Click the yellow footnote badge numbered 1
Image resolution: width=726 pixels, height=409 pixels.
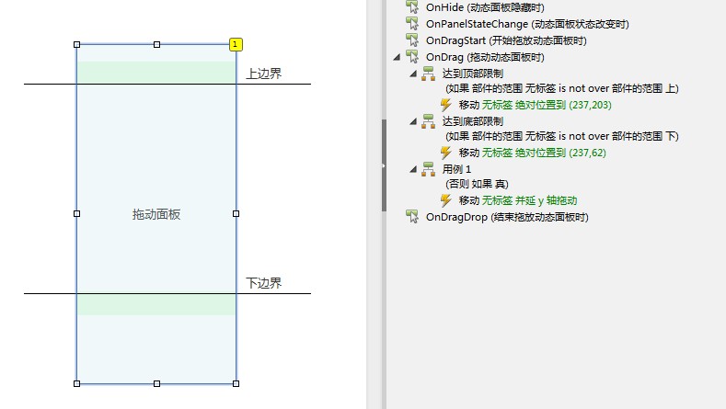pos(236,44)
